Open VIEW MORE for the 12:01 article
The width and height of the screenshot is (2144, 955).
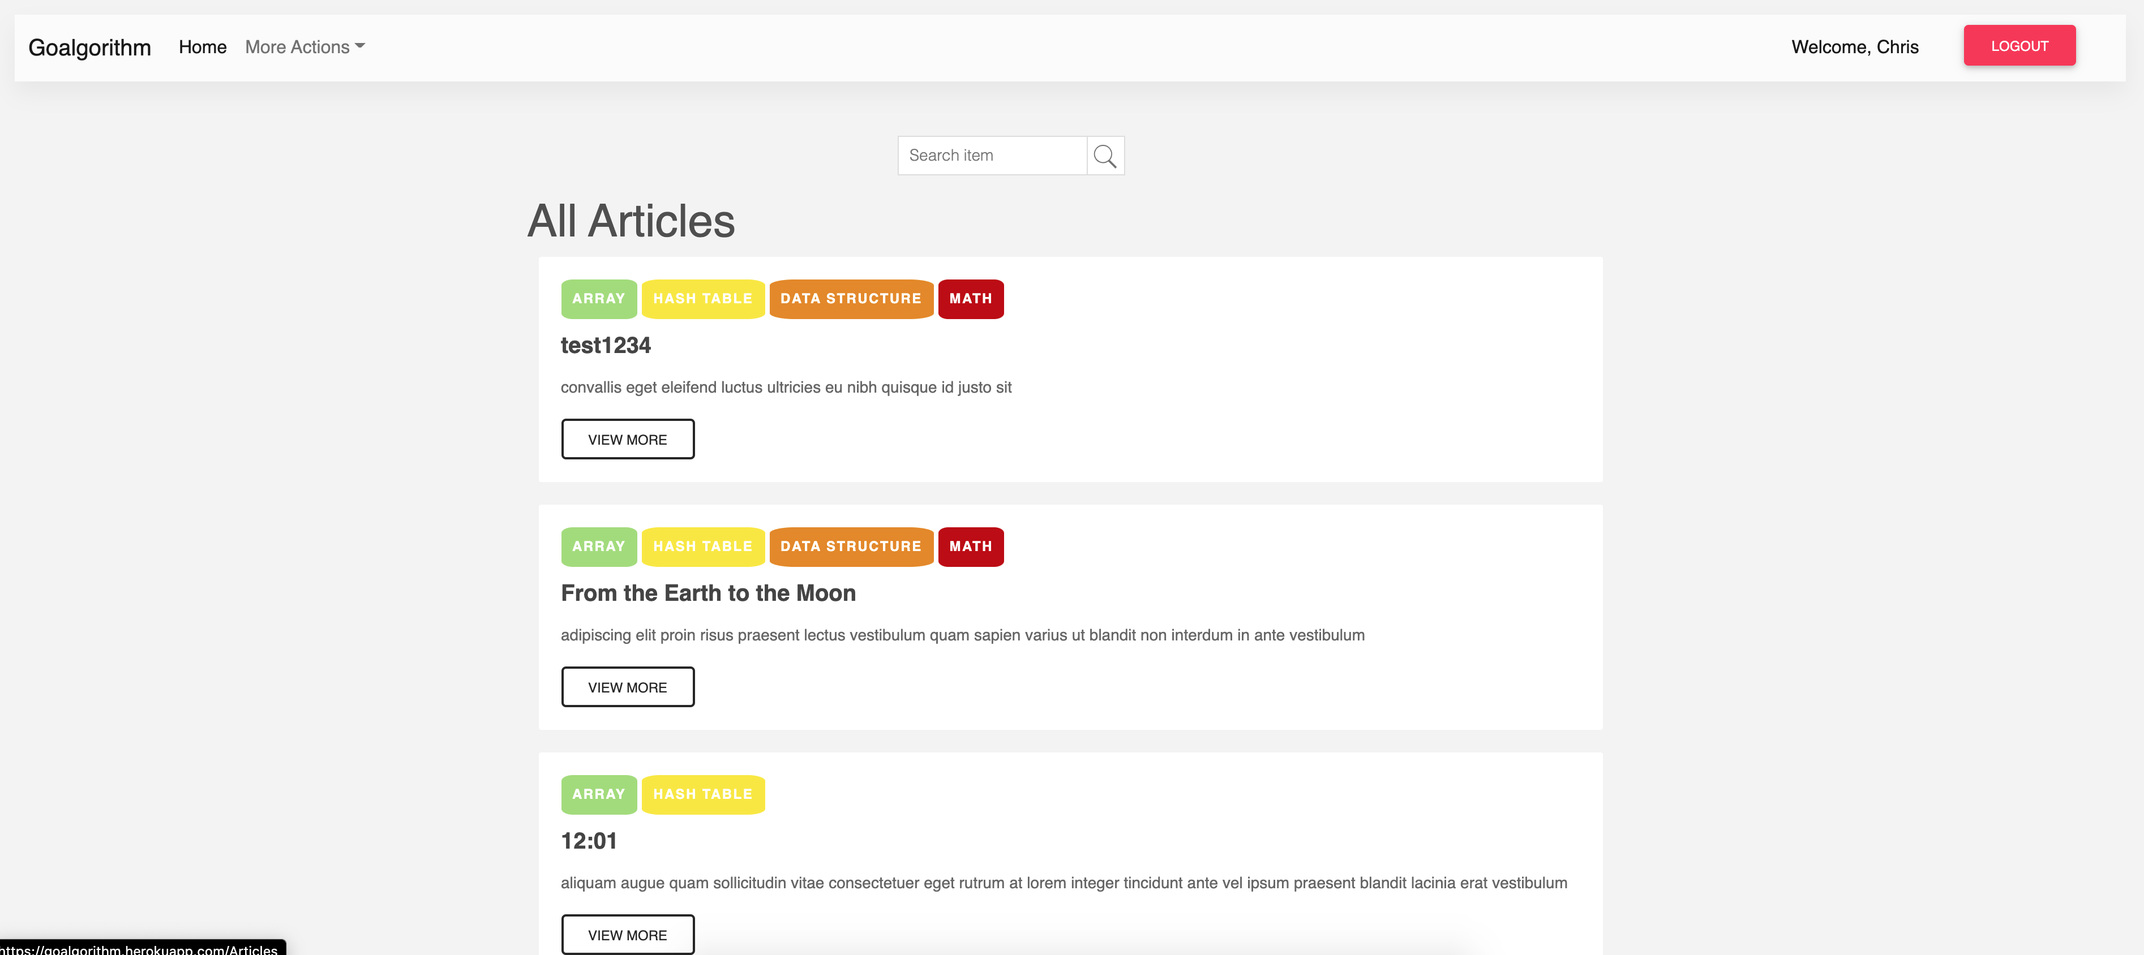coord(627,935)
